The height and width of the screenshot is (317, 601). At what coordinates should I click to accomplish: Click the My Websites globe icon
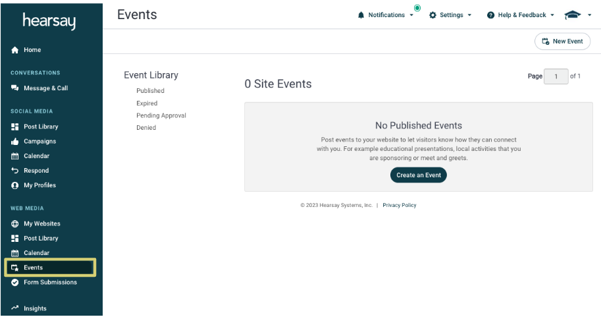(x=14, y=224)
